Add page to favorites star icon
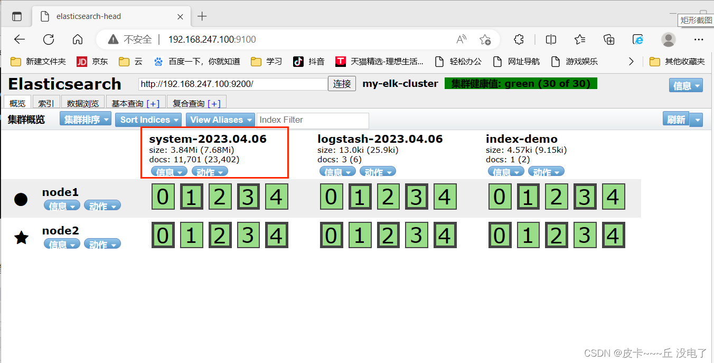The width and height of the screenshot is (714, 363). click(485, 40)
